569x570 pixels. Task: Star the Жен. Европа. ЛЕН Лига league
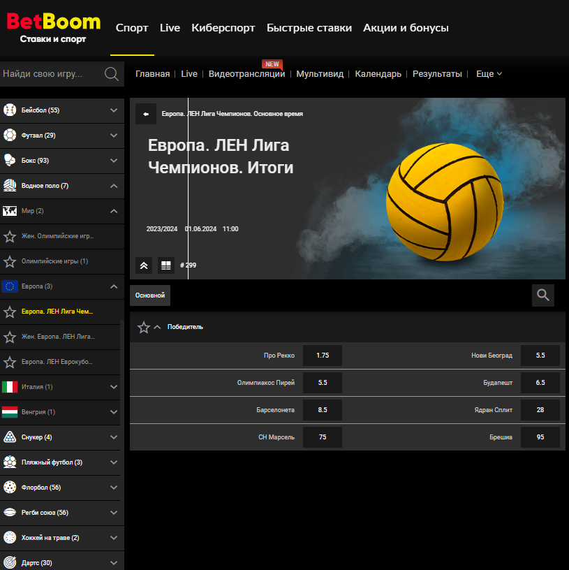10,337
